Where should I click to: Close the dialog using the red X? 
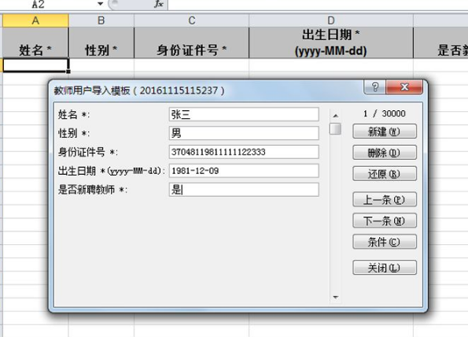(404, 87)
